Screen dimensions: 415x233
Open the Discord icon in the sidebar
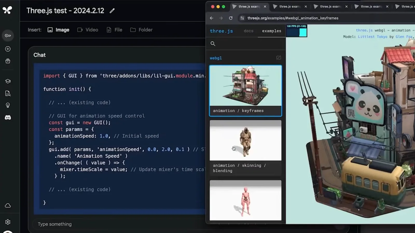click(8, 118)
